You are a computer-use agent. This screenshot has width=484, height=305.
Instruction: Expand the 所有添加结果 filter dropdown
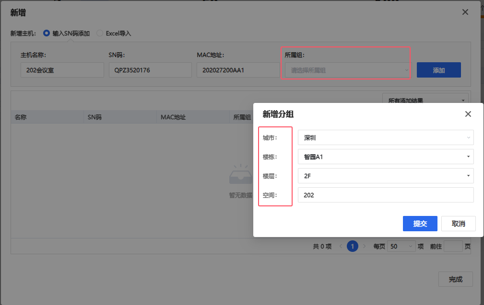tap(426, 100)
